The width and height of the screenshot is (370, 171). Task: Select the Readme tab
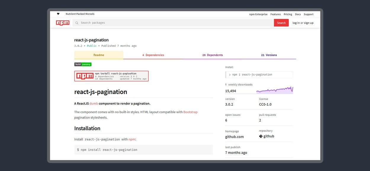(99, 55)
